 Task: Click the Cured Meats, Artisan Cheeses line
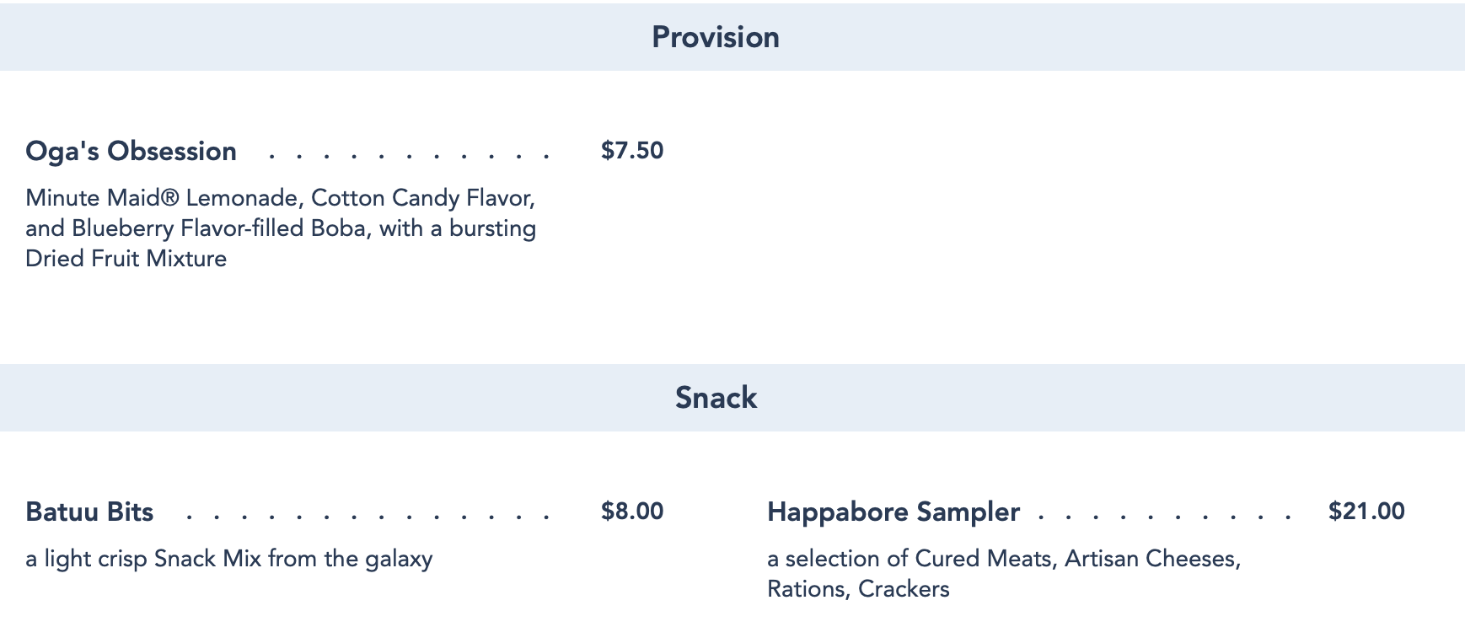(x=1003, y=559)
